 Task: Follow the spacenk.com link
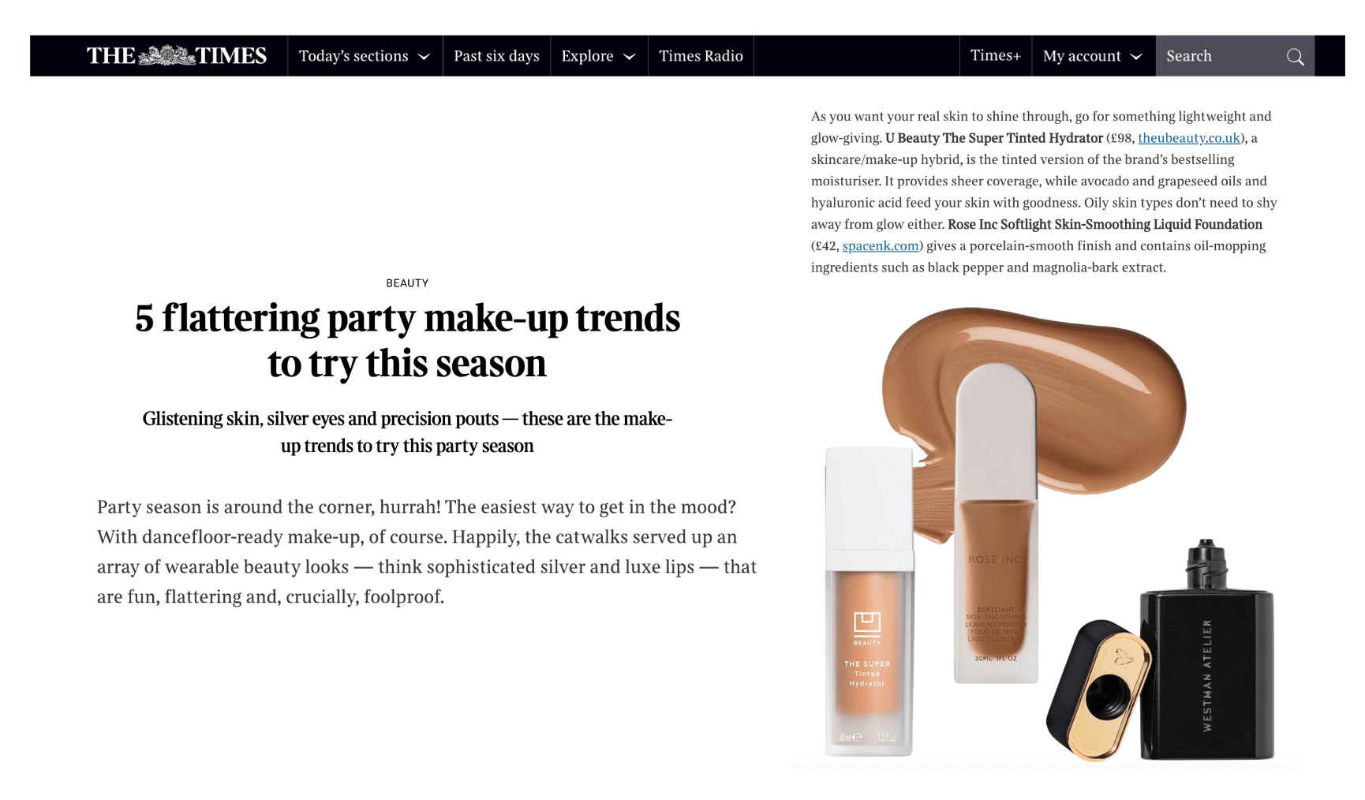(881, 246)
